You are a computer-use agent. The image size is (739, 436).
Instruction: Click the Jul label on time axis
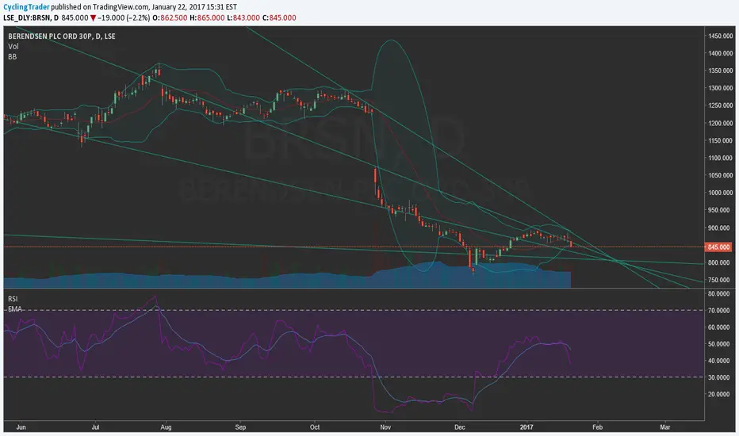tap(95, 427)
